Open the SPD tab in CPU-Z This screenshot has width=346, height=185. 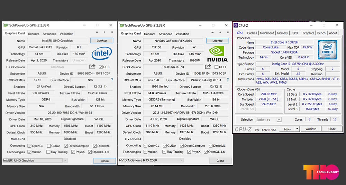tap(295, 33)
